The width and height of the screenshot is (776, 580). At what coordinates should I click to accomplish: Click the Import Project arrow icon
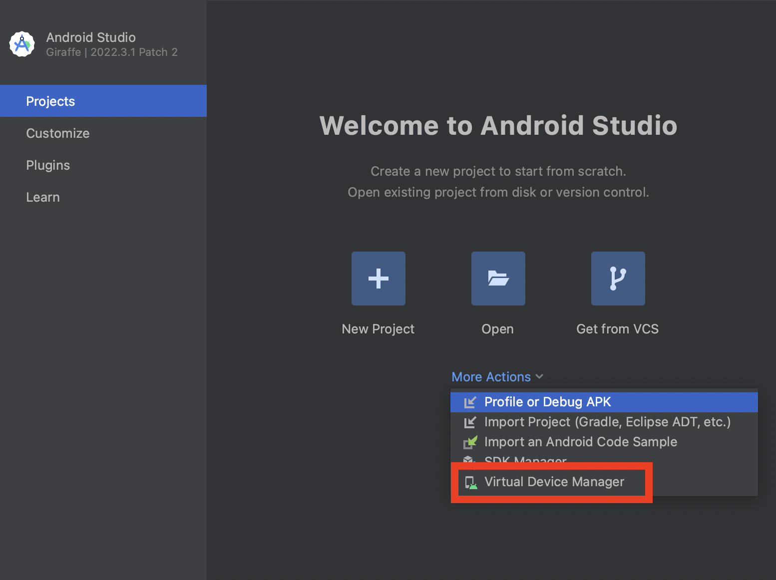470,422
